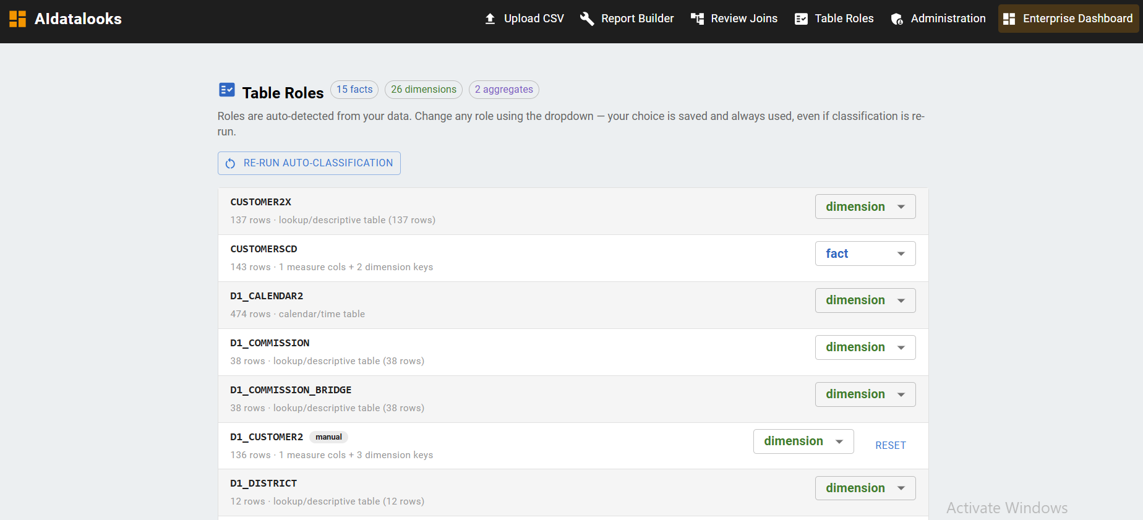Select Table Roles in navigation bar
The image size is (1143, 520).
tap(834, 19)
